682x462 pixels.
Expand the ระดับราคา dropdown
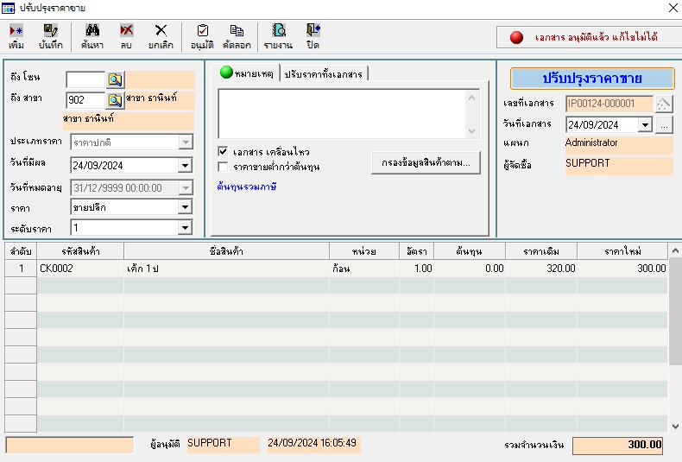click(185, 228)
